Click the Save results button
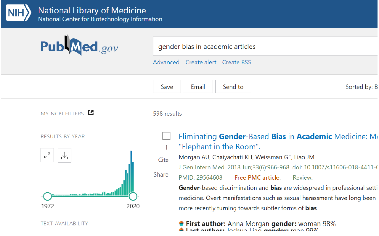 pos(167,86)
